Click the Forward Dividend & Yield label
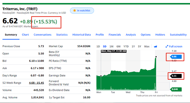Screen dimensions: 190x103 pos(59,83)
